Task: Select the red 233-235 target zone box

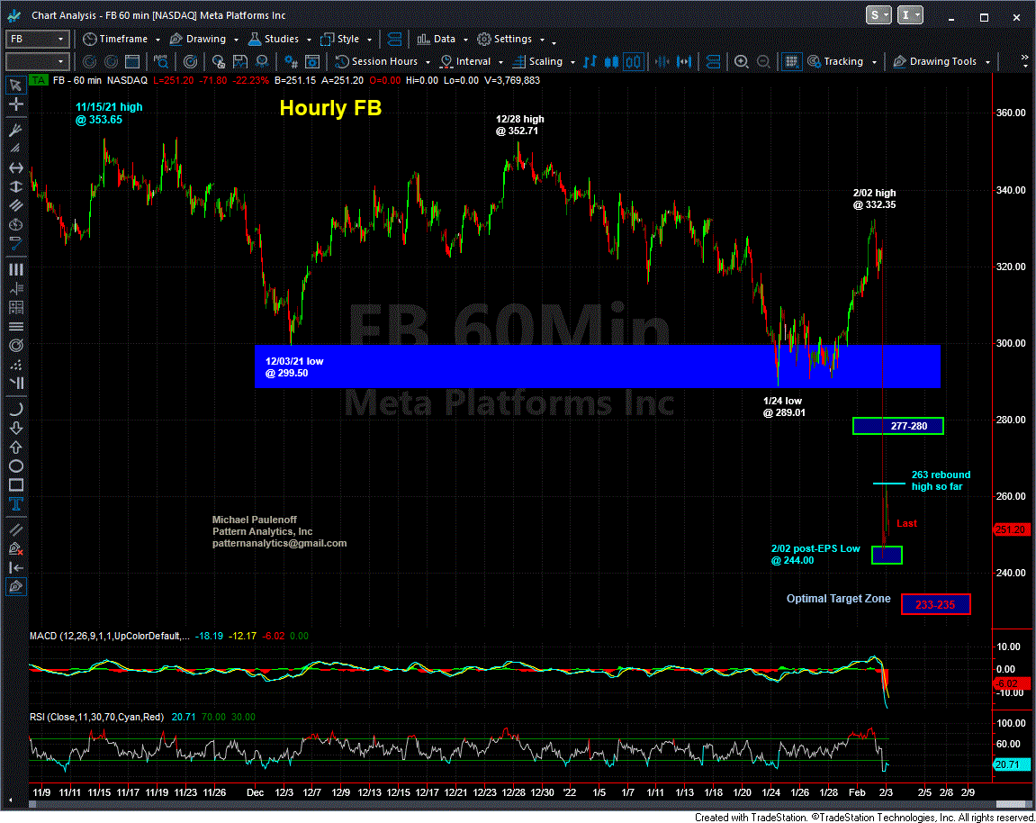Action: (935, 604)
